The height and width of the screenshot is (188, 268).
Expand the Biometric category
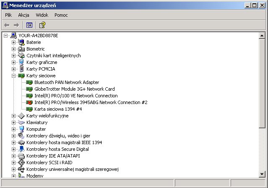13,49
